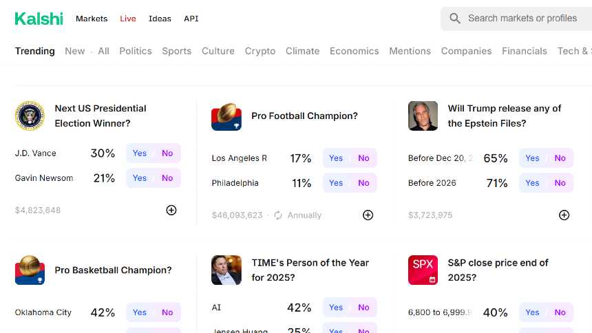Image resolution: width=592 pixels, height=333 pixels.
Task: Click plus icon on Pro Football card
Action: (368, 215)
